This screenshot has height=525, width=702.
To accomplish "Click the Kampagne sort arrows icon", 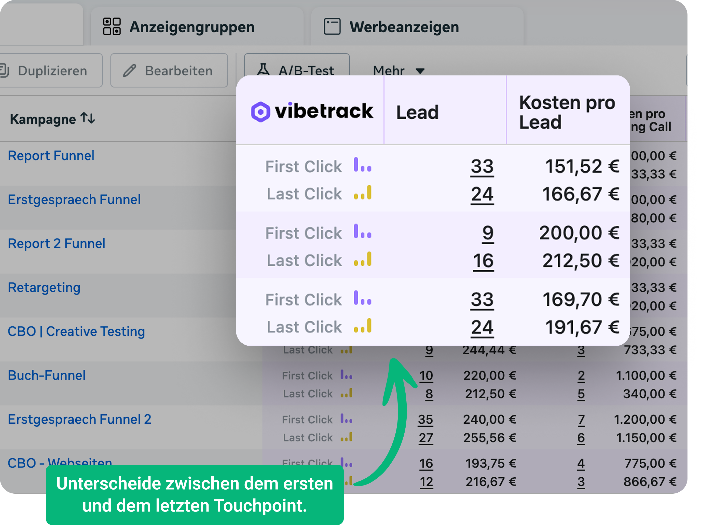I will pyautogui.click(x=88, y=118).
